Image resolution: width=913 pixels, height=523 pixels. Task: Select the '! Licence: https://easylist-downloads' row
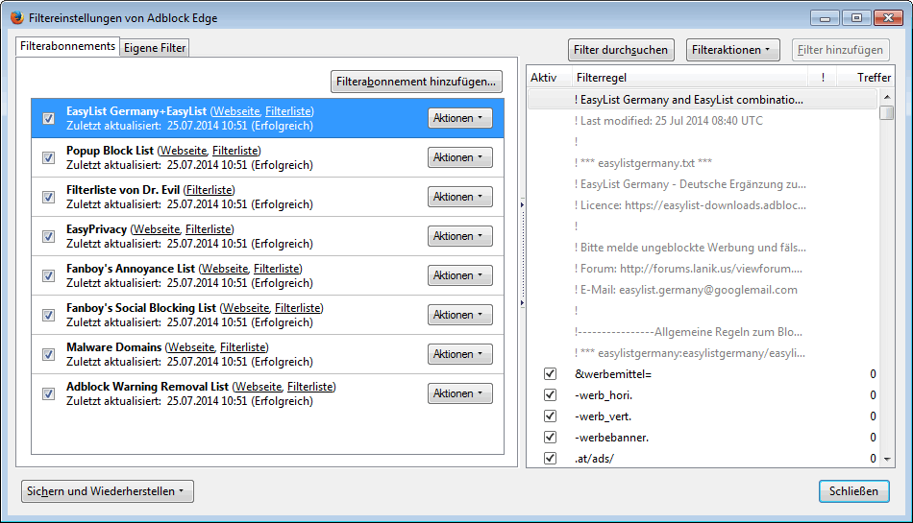click(x=703, y=205)
